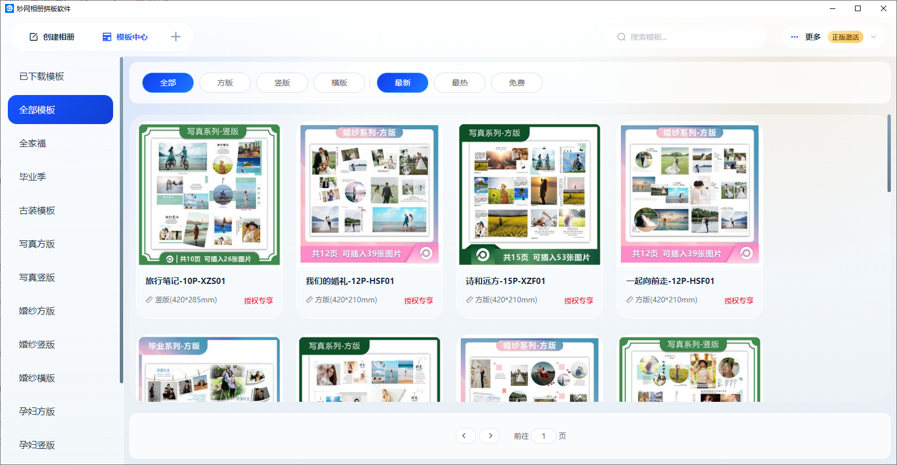Click the title 诗和远方-15P-XZF01

(x=506, y=281)
